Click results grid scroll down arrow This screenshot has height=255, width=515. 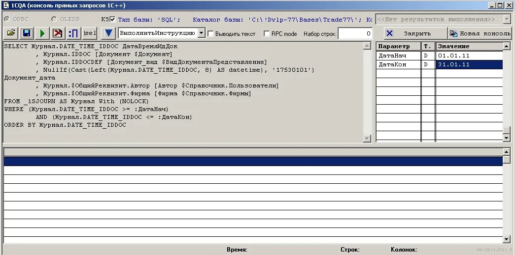[x=507, y=239]
